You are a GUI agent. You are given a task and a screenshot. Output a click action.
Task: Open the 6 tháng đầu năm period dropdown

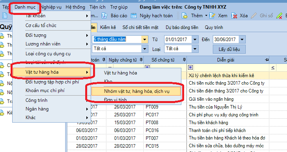click(144, 39)
